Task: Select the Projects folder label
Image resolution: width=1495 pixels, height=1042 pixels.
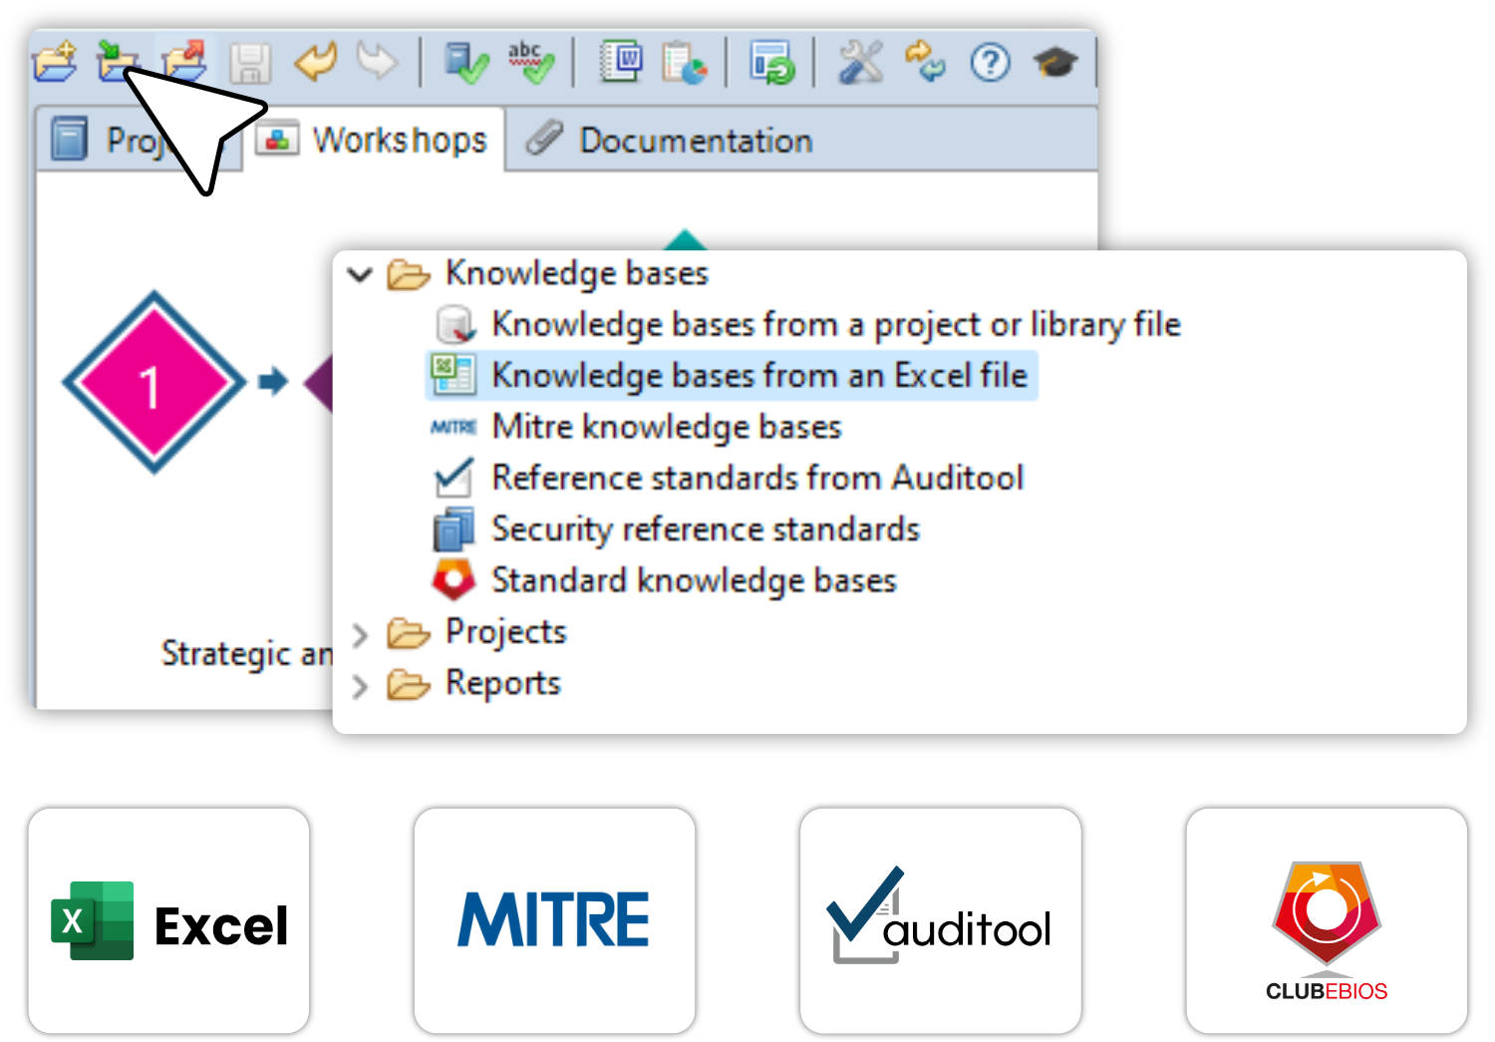Action: pos(505,632)
